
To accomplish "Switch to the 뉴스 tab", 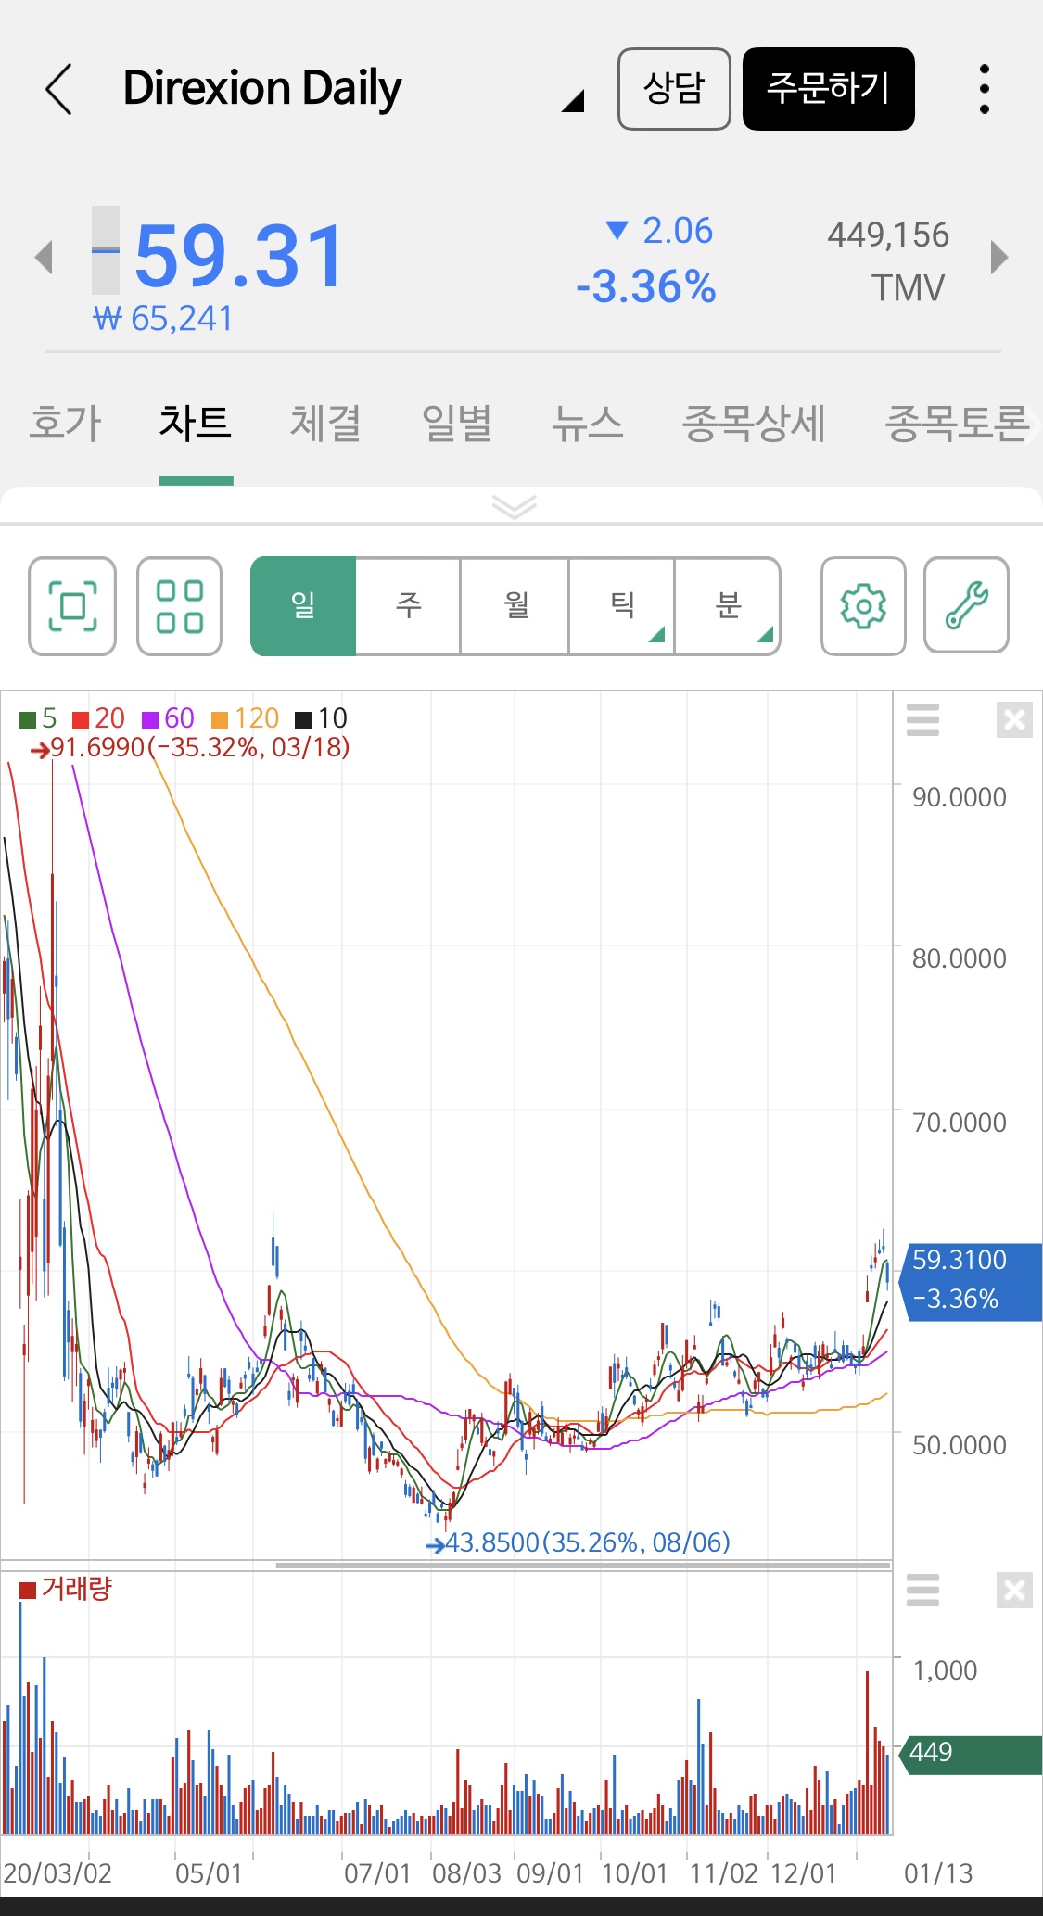I will pos(587,424).
